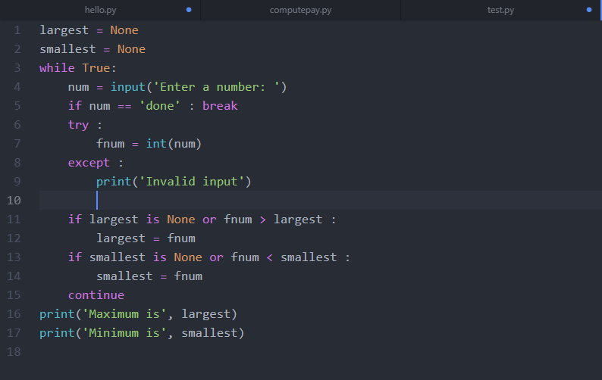
Task: Click 'largest' at the start of line 1
Action: tap(64, 30)
